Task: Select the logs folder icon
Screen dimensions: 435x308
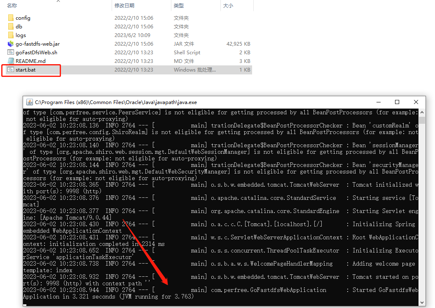Action: click(11, 35)
